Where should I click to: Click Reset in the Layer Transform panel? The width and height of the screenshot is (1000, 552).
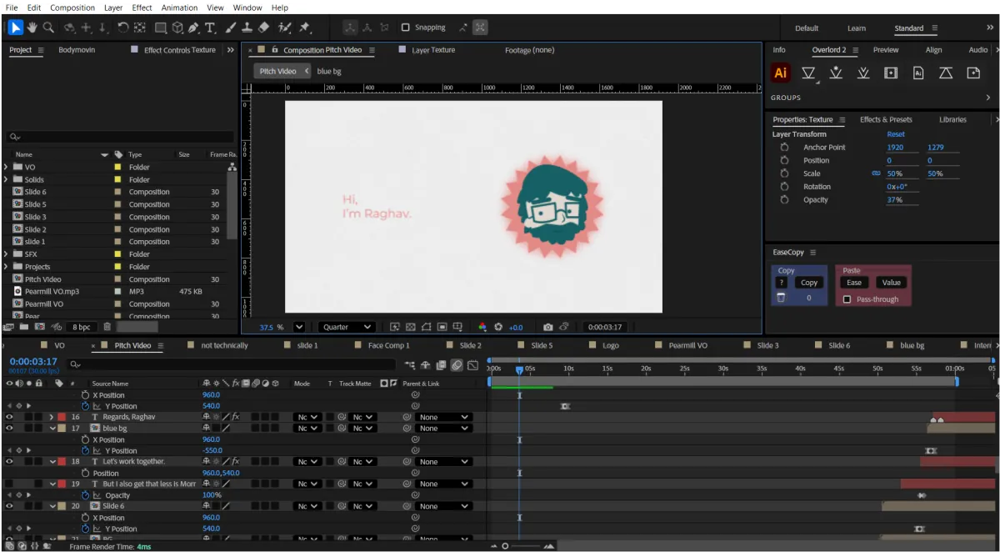pyautogui.click(x=895, y=133)
